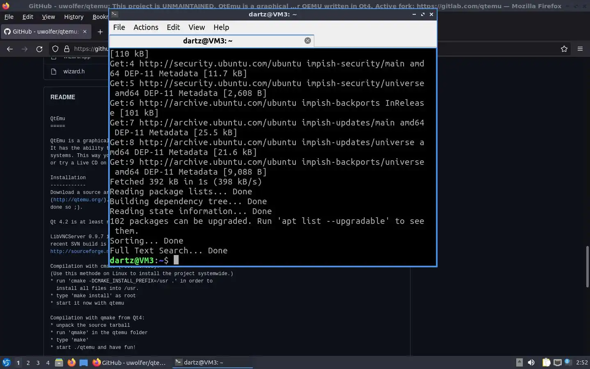Launch Firefox from taskbar quick launch
Viewport: 590px width, 369px height.
71,362
